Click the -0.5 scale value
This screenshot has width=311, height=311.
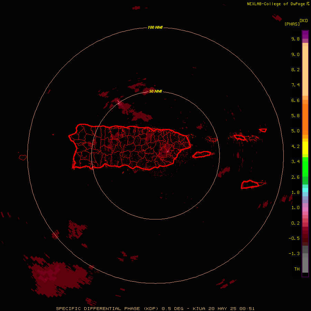click(x=294, y=238)
